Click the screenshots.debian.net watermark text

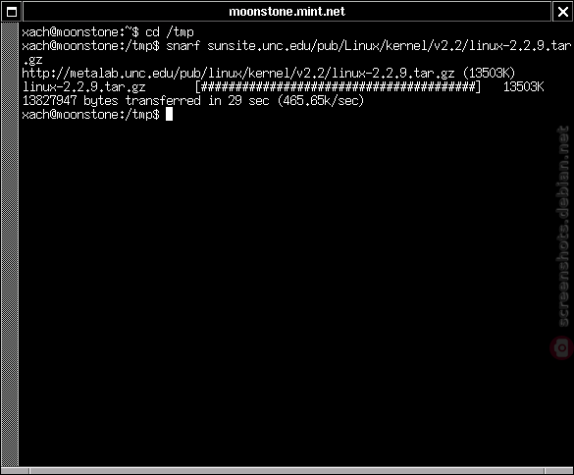(563, 226)
